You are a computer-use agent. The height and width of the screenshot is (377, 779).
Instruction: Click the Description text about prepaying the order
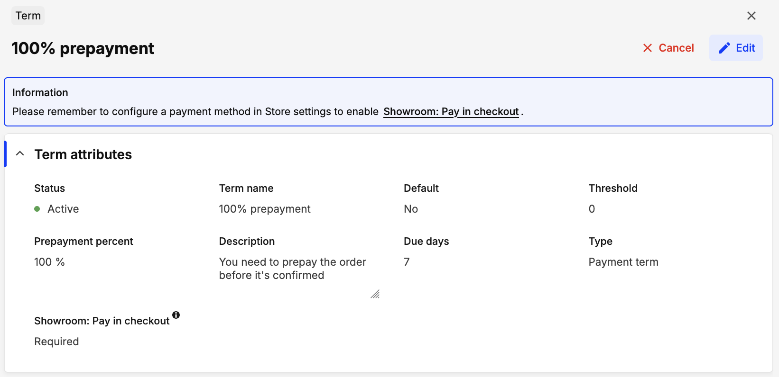[292, 269]
